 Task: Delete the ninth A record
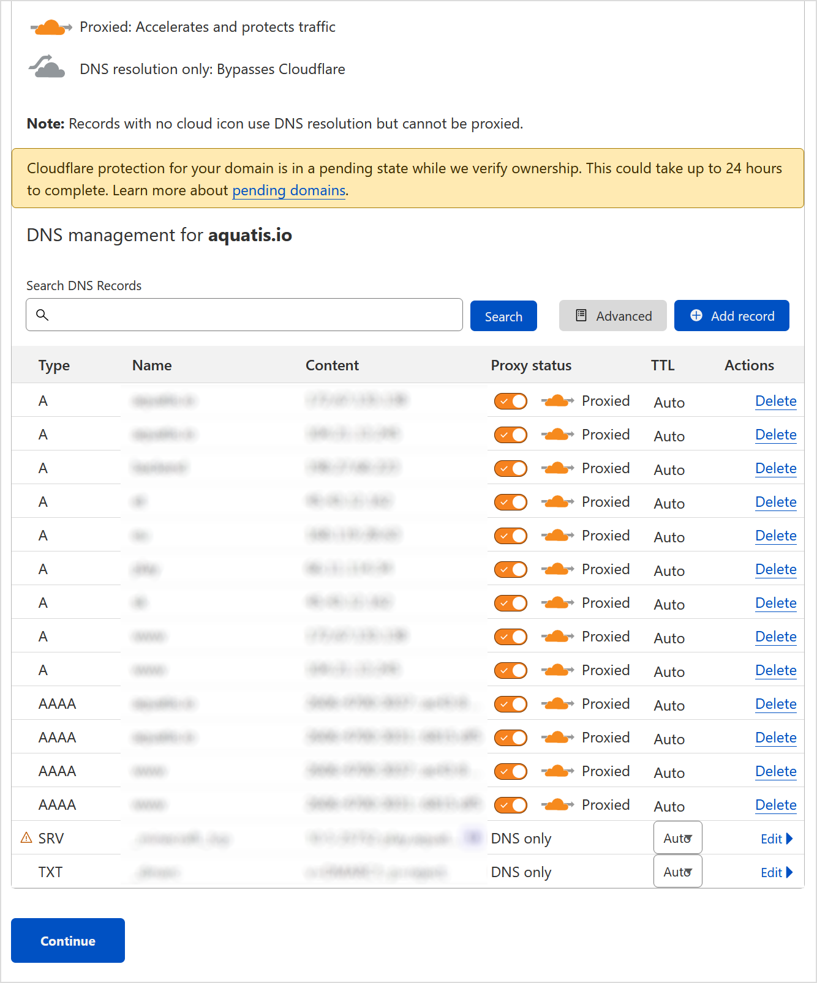775,670
